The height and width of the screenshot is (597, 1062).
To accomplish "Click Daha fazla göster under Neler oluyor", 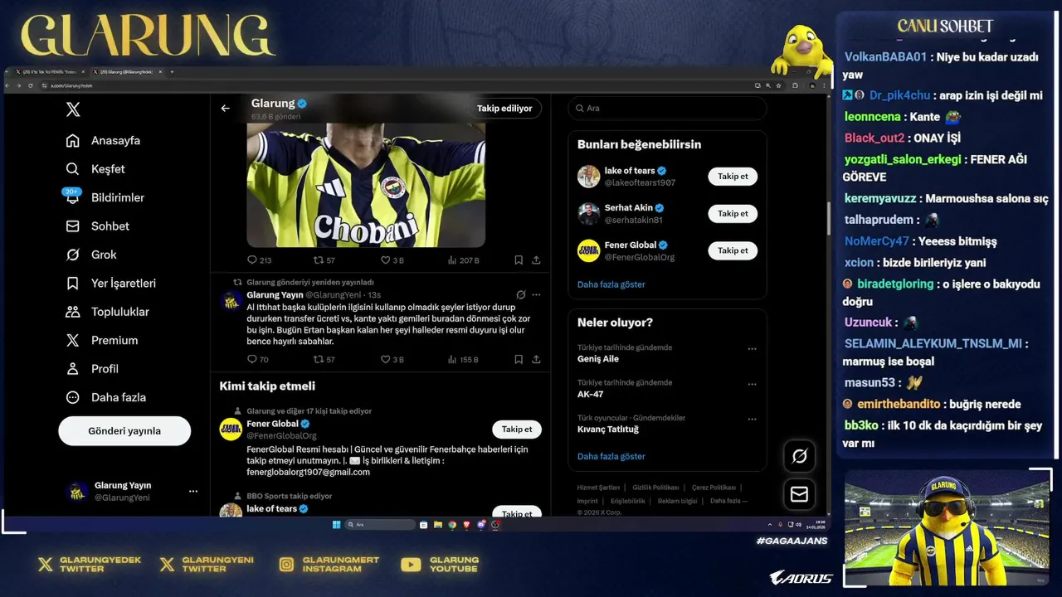I will [611, 456].
